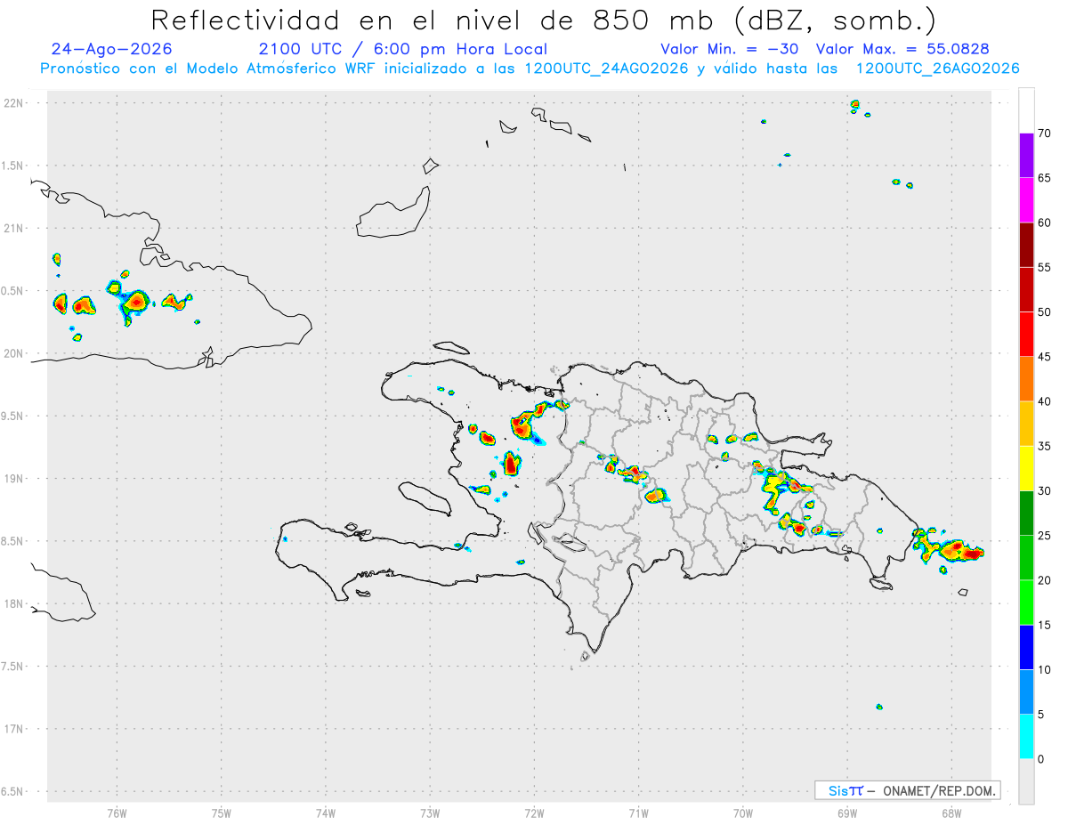The height and width of the screenshot is (825, 1068).
Task: Select the medium green 20–25 dBZ colorbar segment
Action: click(x=1026, y=558)
